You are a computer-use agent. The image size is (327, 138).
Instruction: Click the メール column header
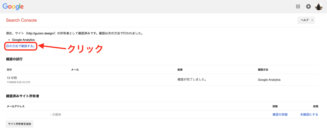75,70
